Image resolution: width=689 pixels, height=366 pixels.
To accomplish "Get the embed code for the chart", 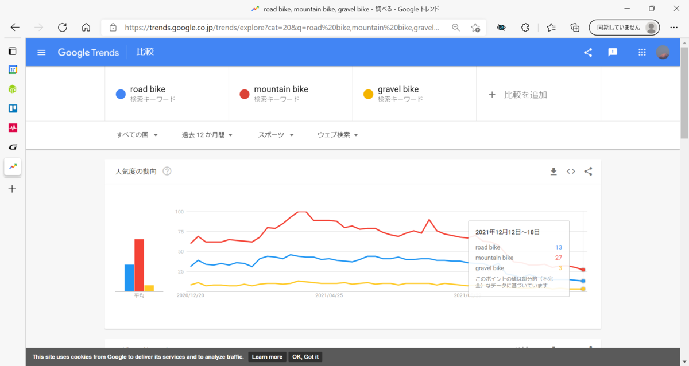I will tap(571, 171).
